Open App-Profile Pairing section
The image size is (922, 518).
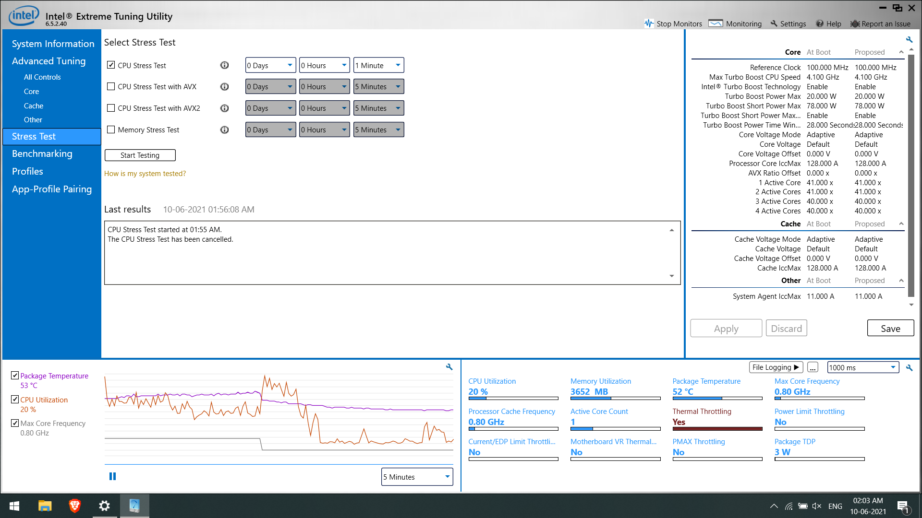click(x=51, y=189)
